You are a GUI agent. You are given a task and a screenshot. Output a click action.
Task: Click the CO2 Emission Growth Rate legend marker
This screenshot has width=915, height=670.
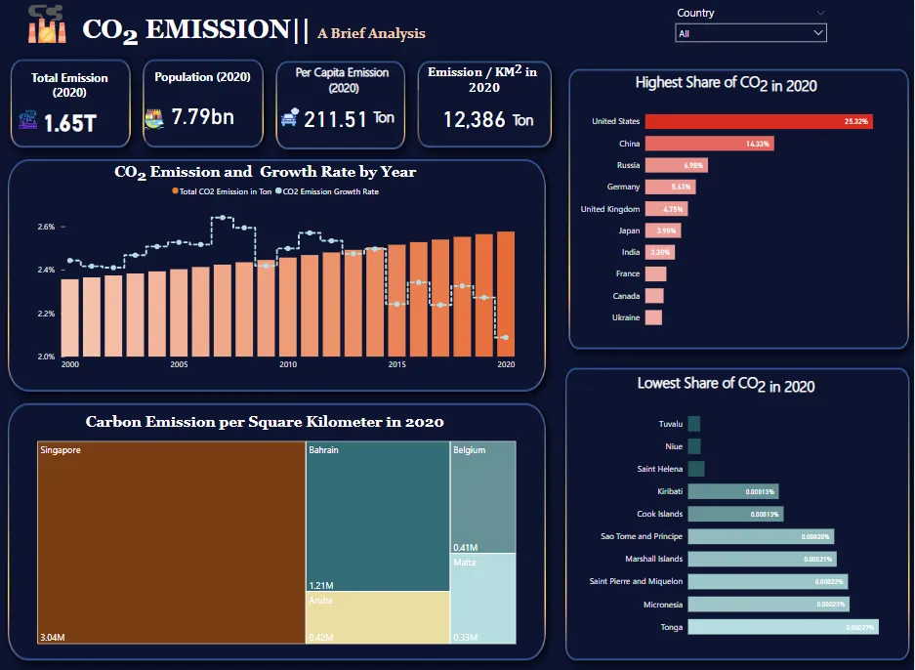278,190
